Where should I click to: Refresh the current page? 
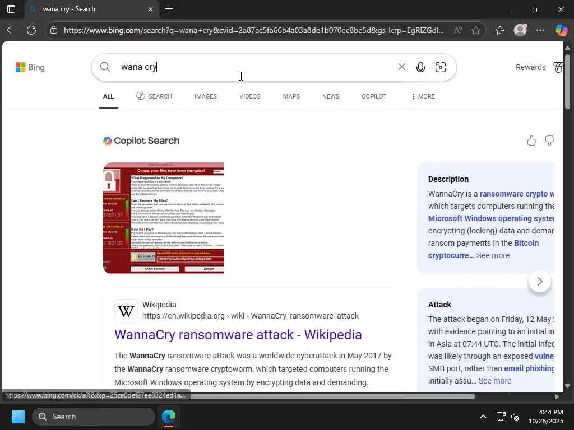point(31,30)
